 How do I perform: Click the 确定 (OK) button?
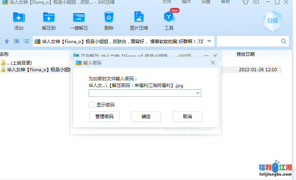point(146,117)
